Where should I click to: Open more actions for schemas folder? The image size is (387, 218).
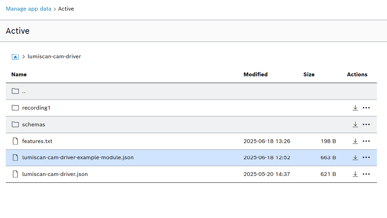tap(366, 125)
